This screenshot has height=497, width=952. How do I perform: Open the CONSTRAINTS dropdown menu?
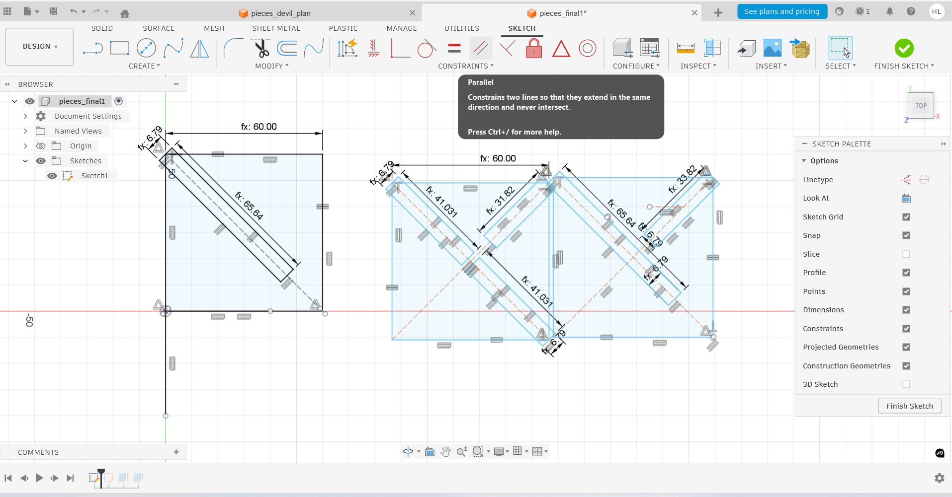click(x=466, y=66)
